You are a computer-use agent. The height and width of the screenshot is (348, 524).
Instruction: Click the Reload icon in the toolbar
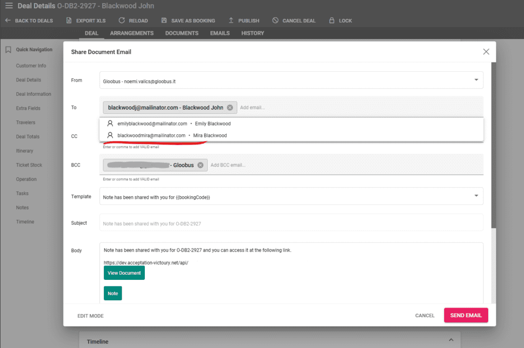[122, 21]
